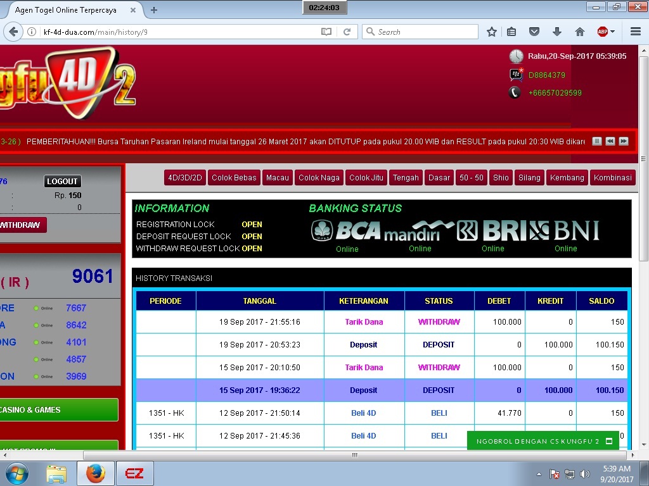Viewport: 649px width, 486px height.
Task: Open the Adblock Plus dropdown
Action: click(x=606, y=32)
